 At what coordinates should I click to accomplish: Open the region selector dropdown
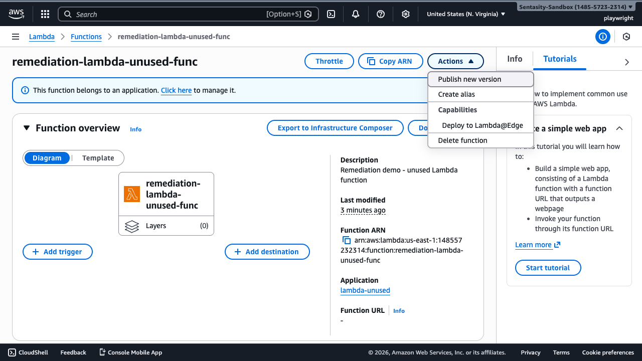tap(466, 14)
